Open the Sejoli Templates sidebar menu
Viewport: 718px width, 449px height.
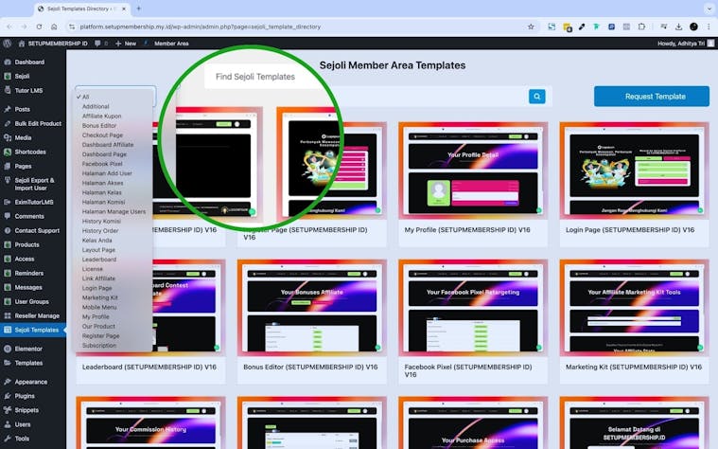click(36, 330)
